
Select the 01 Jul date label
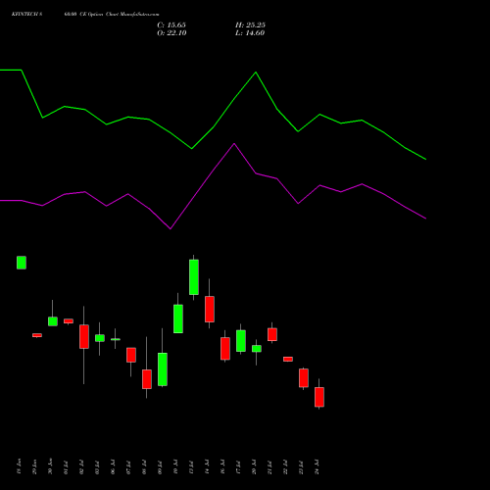pos(66,467)
